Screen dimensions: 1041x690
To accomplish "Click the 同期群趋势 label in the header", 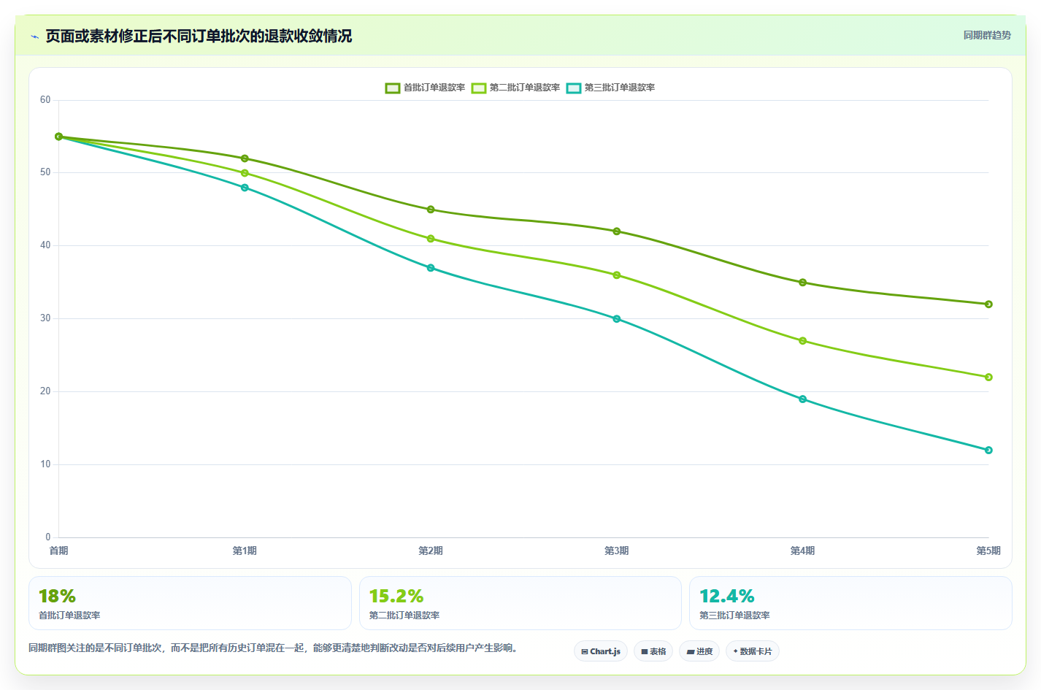I will (x=987, y=35).
